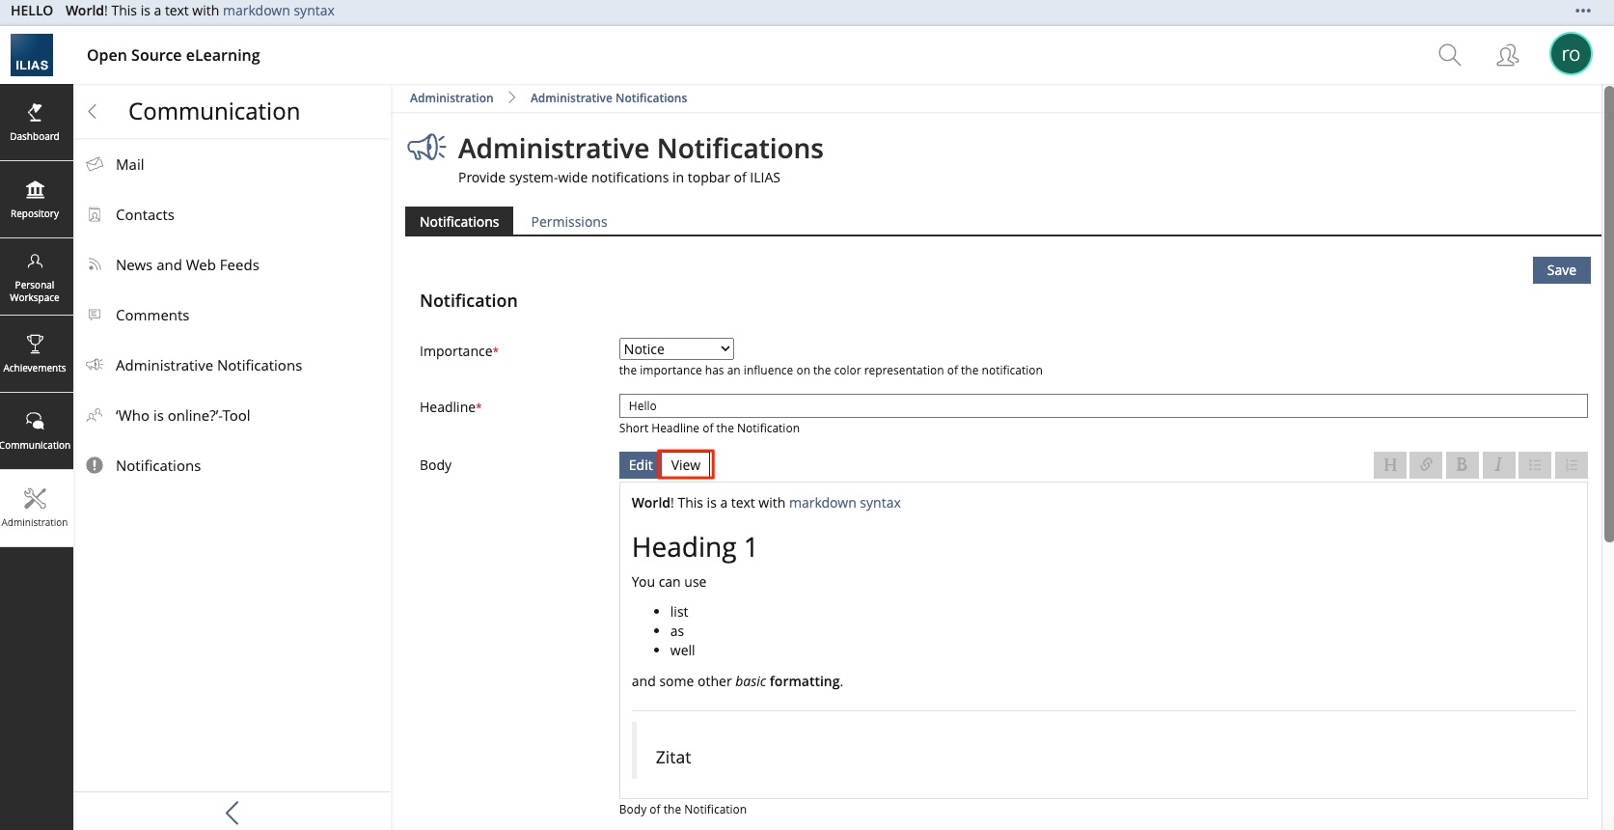Click into the Headline input field
Image resolution: width=1614 pixels, height=830 pixels.
point(1102,406)
